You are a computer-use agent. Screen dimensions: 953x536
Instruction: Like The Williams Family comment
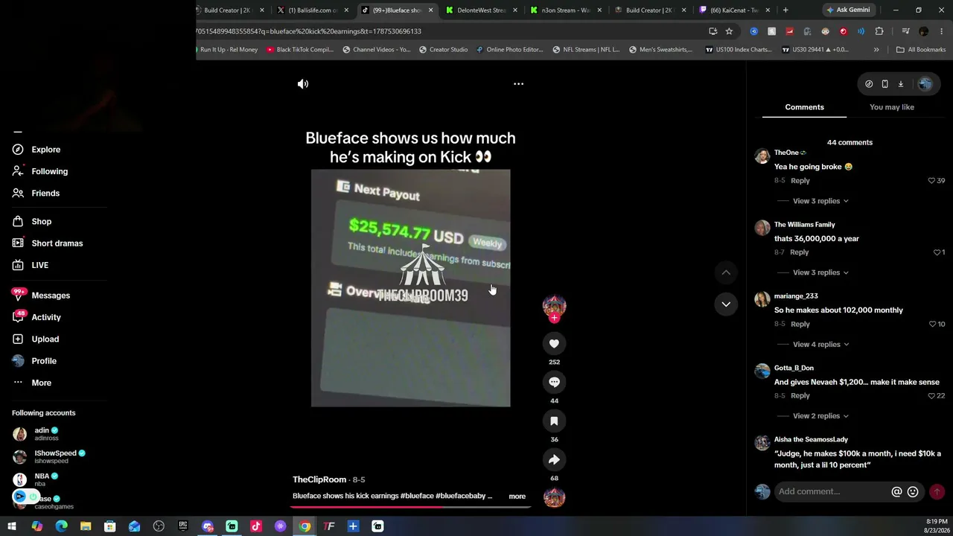[x=937, y=252]
